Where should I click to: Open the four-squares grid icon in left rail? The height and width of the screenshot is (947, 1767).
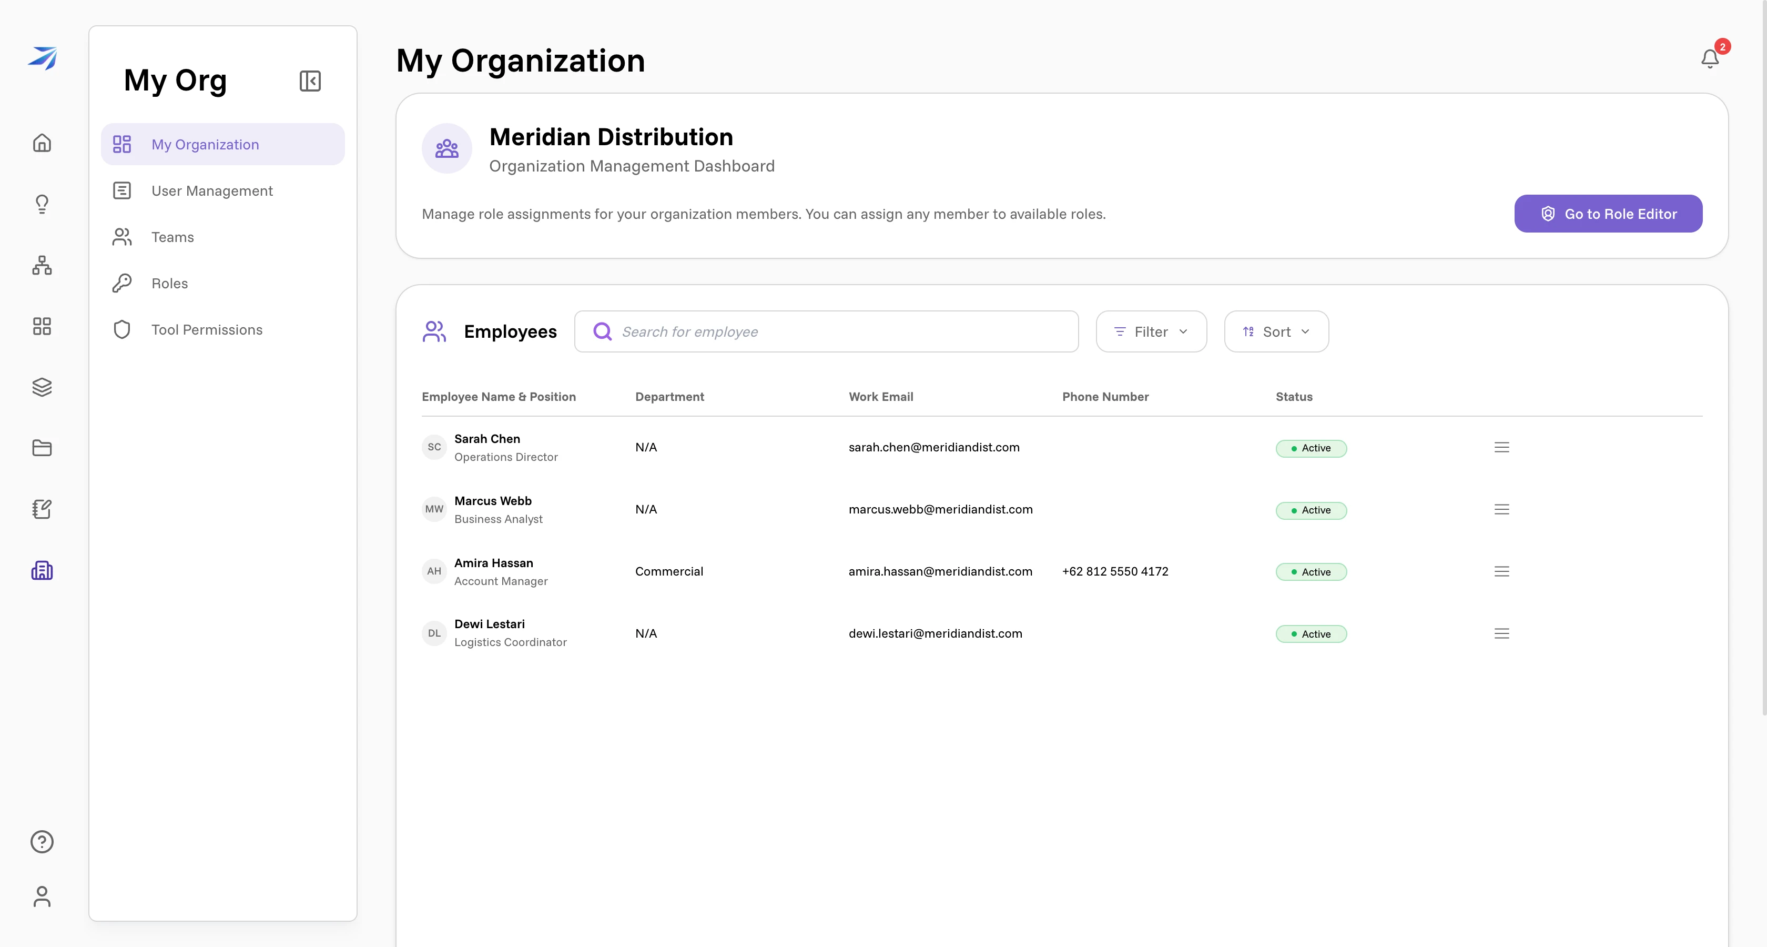pyautogui.click(x=42, y=326)
